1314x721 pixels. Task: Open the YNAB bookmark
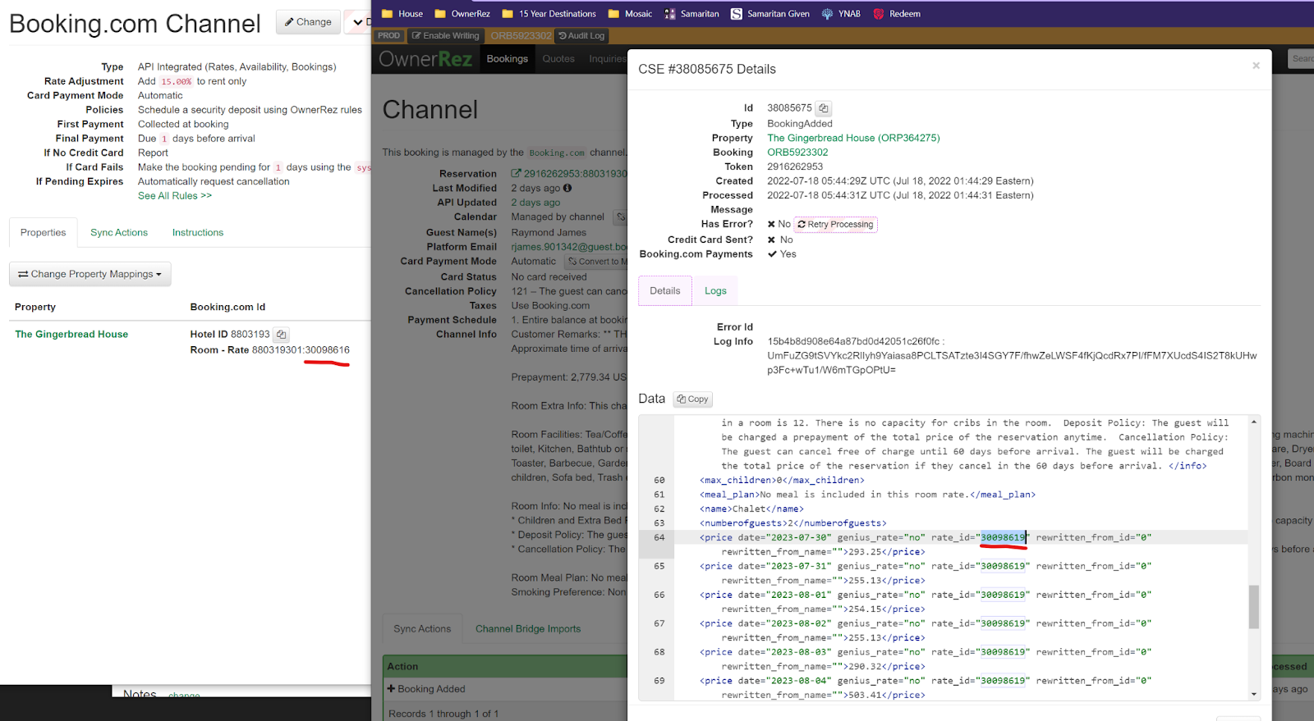pyautogui.click(x=841, y=14)
